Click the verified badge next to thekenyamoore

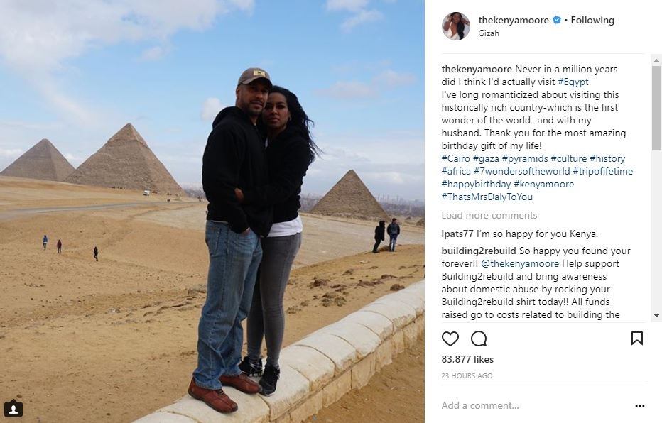tap(557, 20)
